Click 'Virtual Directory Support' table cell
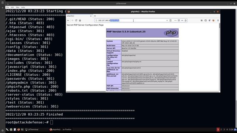 coord(114,52)
